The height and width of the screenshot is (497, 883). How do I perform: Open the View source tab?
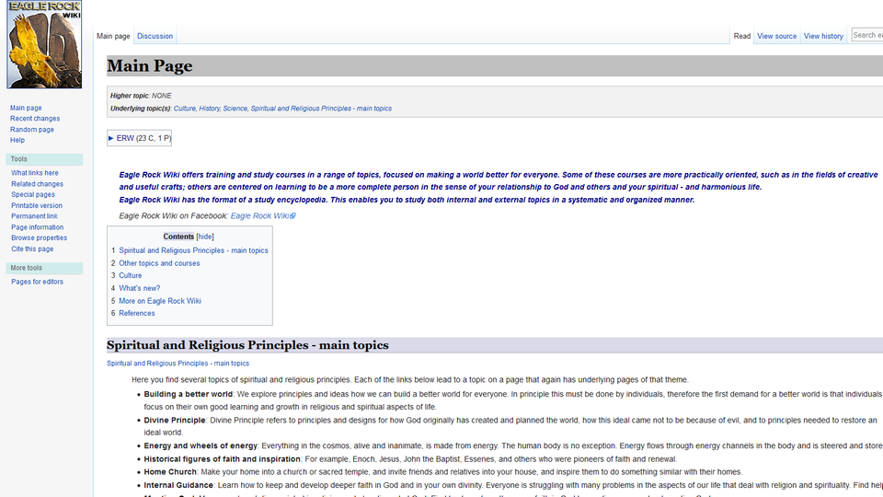pos(776,36)
